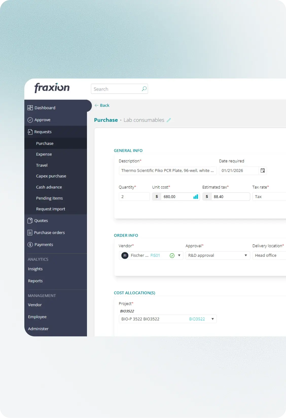Open Employee management
Image resolution: width=286 pixels, height=418 pixels.
click(x=37, y=317)
